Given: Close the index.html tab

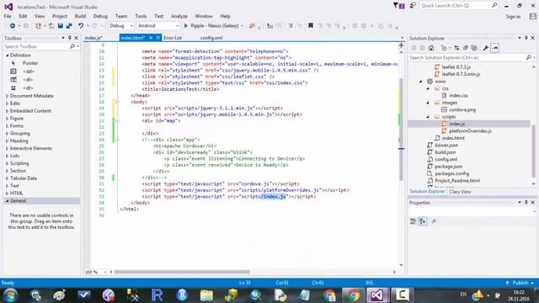Looking at the screenshot, I should point(158,38).
